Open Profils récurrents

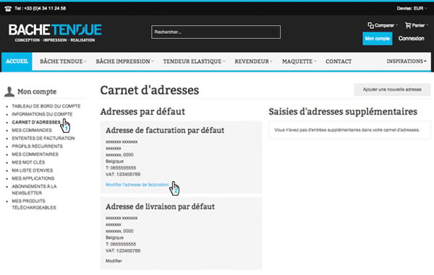tap(38, 146)
